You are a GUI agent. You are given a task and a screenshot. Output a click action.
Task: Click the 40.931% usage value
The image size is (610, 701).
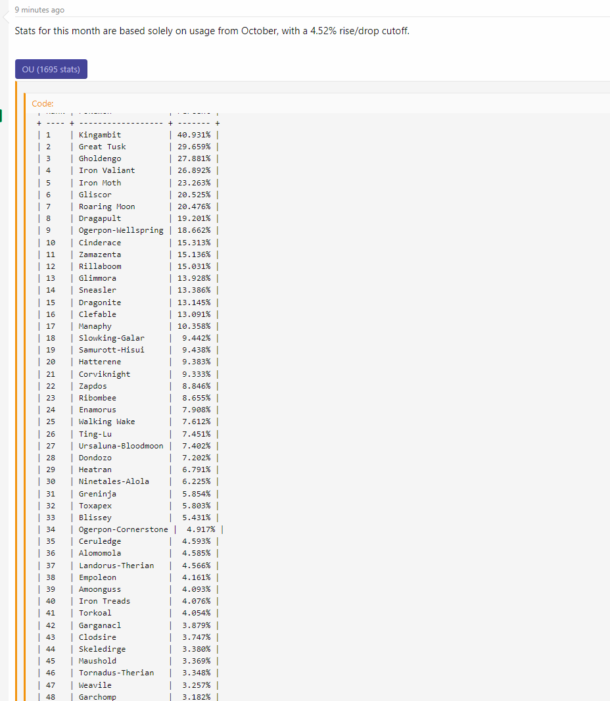[194, 135]
